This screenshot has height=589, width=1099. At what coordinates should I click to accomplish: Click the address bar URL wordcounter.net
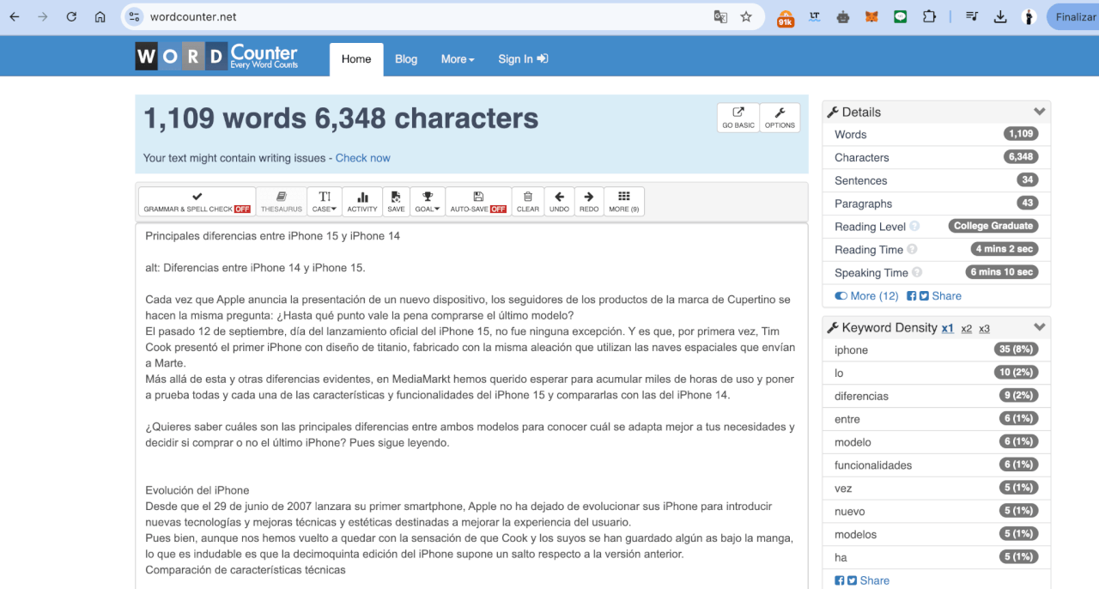193,16
